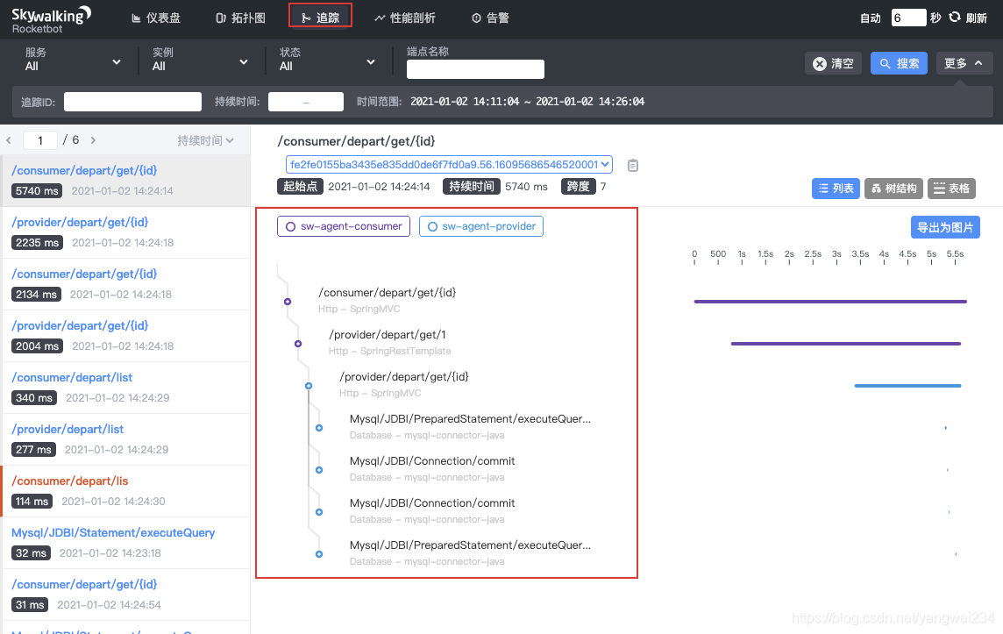This screenshot has width=1003, height=634.
Task: Click the /consumer/depart/get/{id} SpringMVC span node
Action: 288,302
